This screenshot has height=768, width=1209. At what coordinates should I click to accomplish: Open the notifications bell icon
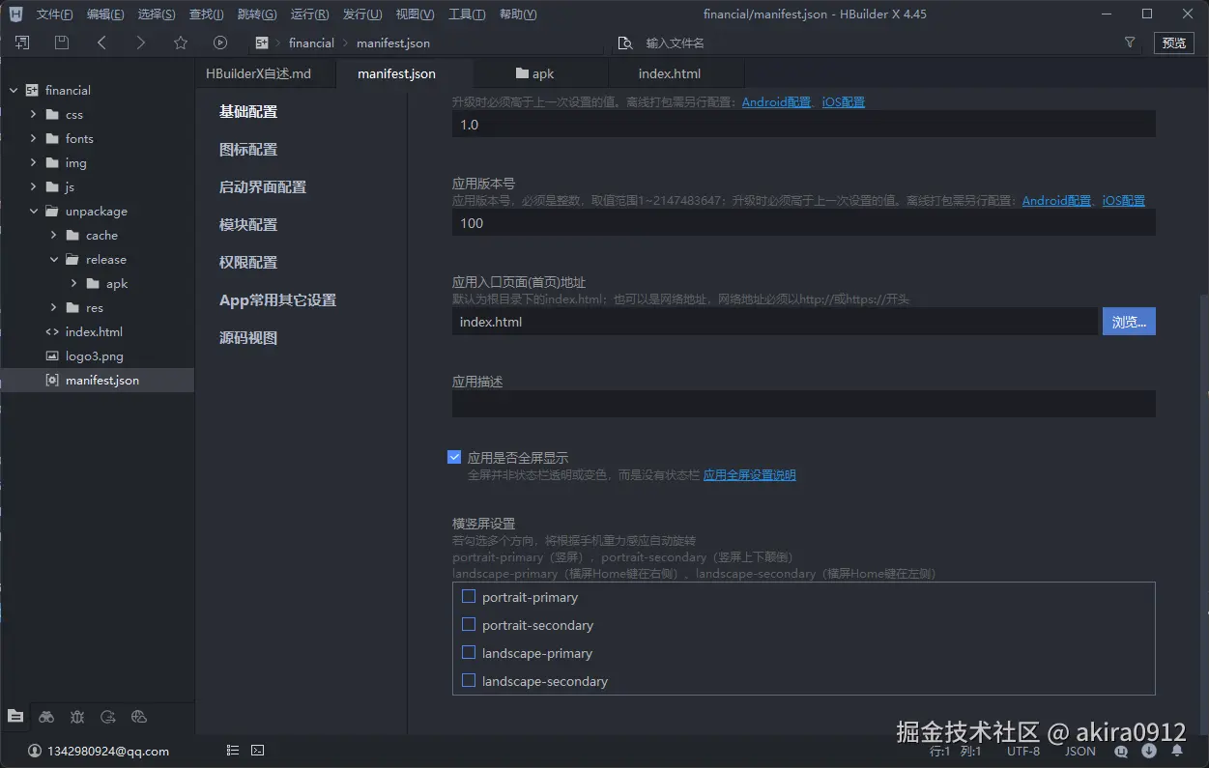click(1177, 751)
